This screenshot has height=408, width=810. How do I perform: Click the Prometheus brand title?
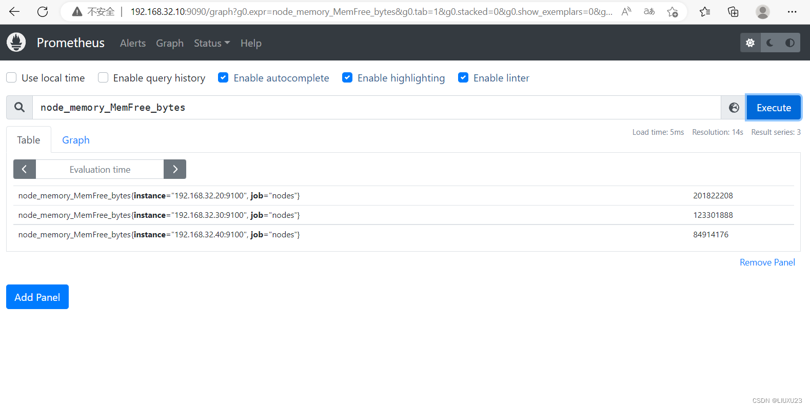(x=71, y=43)
